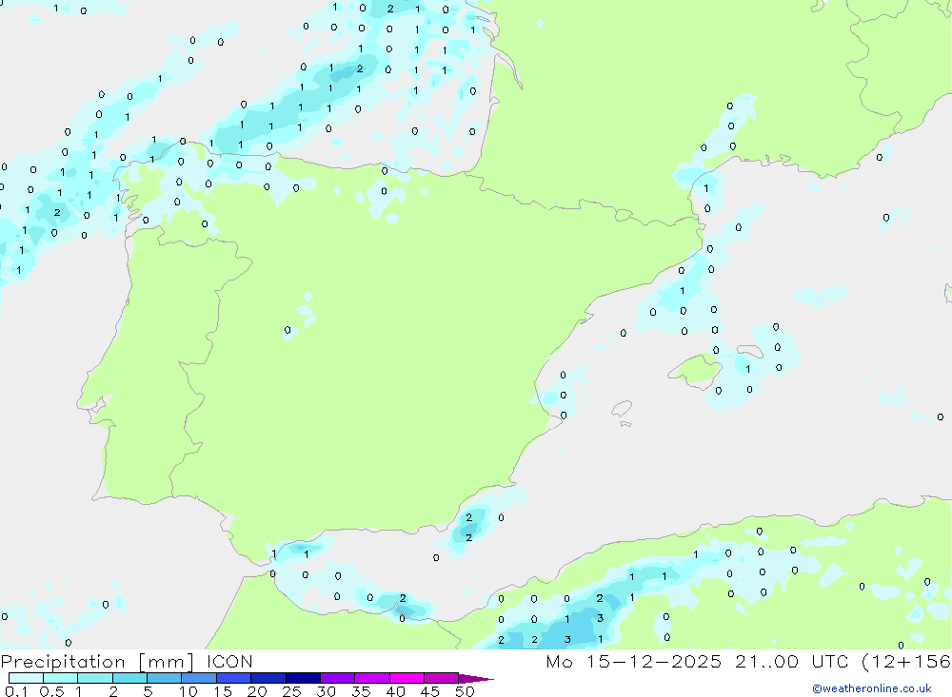Choose the 2–5 mm legend color box
The image size is (952, 697).
tap(129, 678)
